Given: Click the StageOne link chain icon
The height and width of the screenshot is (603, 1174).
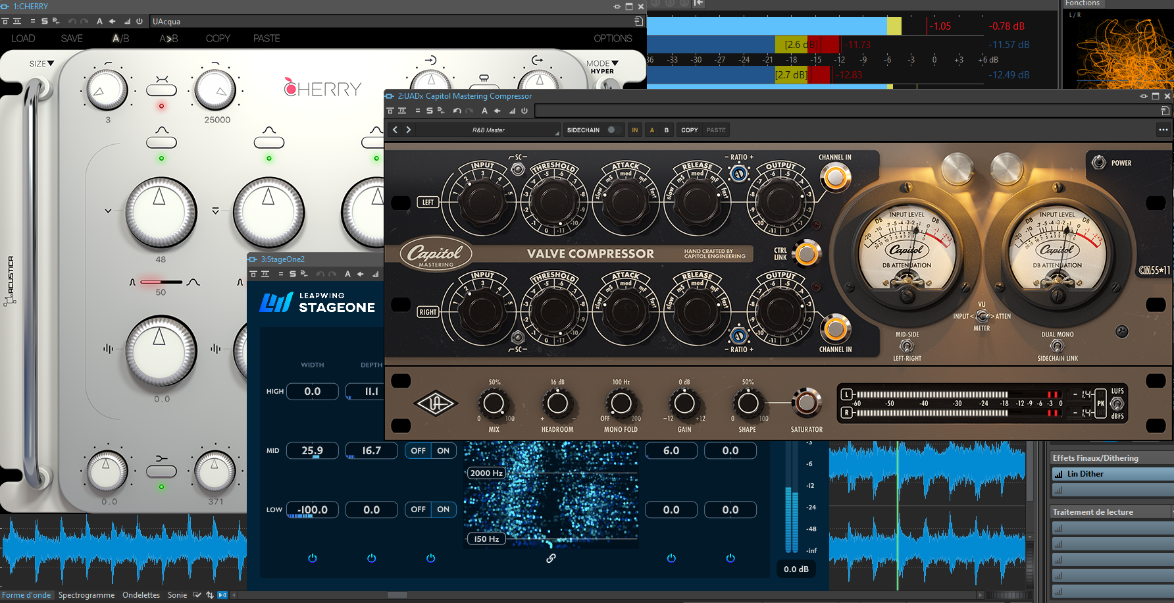Looking at the screenshot, I should 551,558.
